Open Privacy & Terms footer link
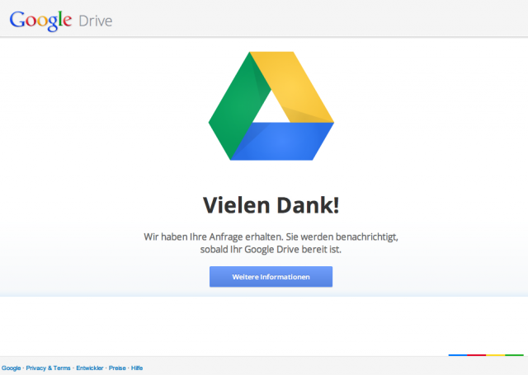The width and height of the screenshot is (528, 375). pos(48,368)
